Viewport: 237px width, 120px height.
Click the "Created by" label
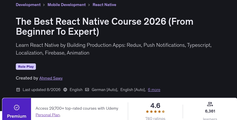click(27, 78)
